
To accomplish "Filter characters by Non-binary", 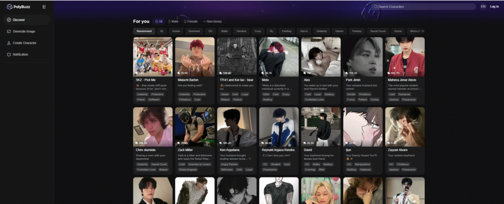I will click(213, 22).
